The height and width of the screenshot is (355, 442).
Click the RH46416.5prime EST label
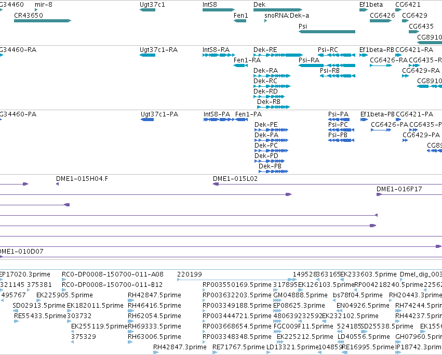[x=154, y=306]
